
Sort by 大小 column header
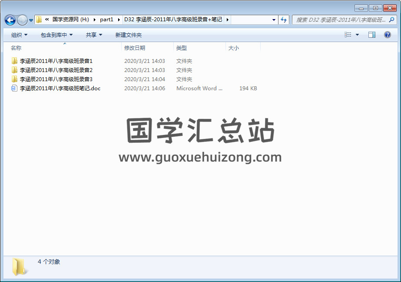tap(233, 48)
